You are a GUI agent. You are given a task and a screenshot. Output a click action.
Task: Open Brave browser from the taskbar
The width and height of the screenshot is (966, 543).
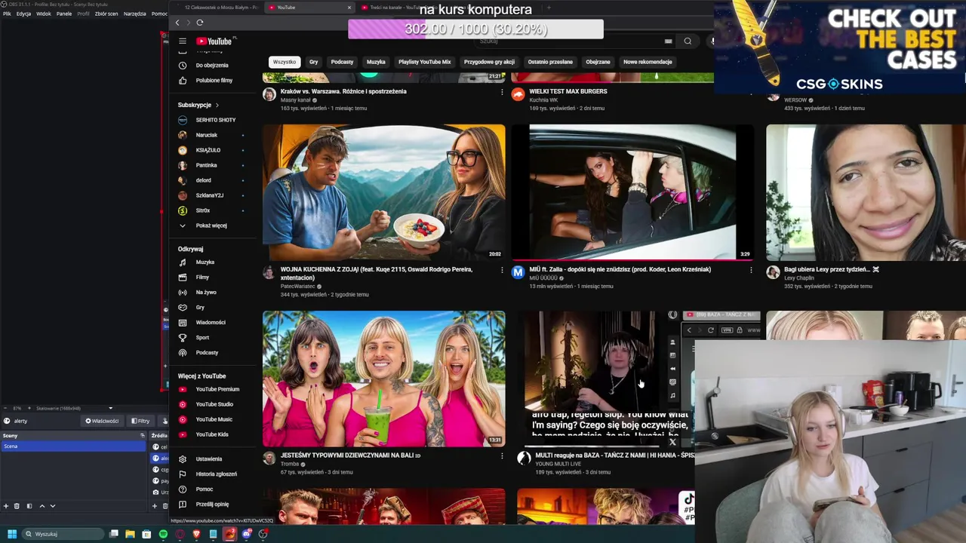pos(196,534)
